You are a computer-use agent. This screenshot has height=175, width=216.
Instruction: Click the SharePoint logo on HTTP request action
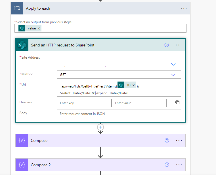(22, 45)
